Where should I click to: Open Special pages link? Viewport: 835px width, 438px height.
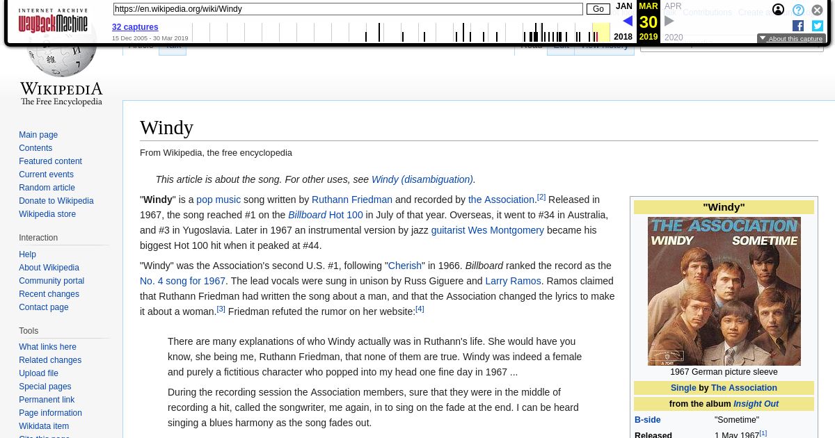click(45, 387)
